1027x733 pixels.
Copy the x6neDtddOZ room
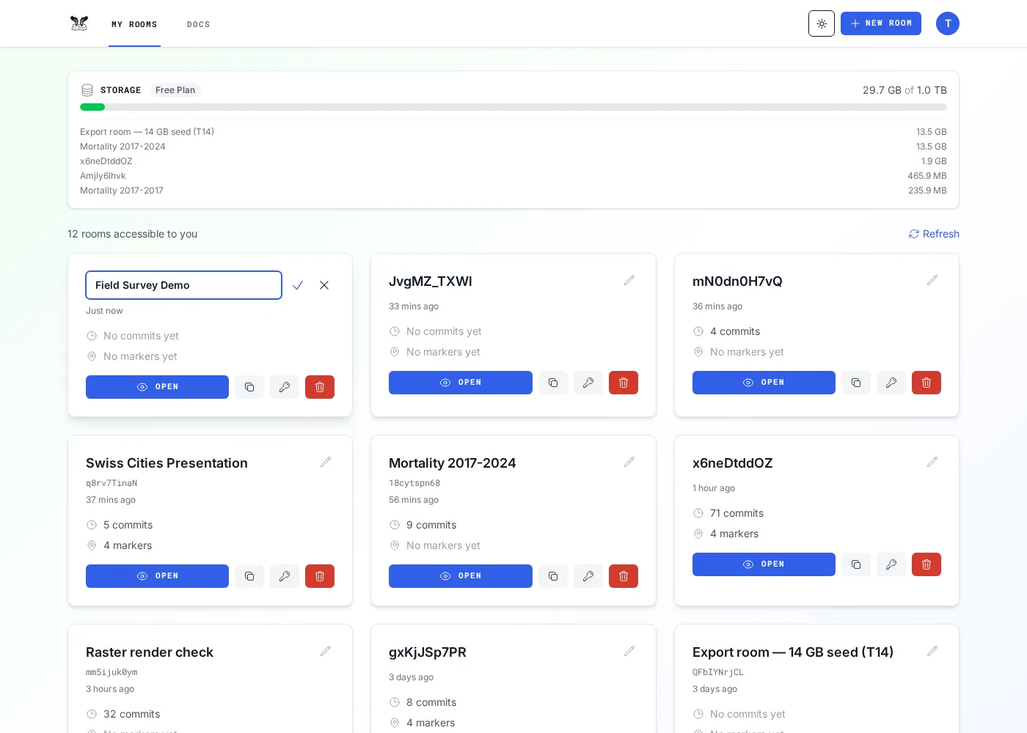point(856,564)
